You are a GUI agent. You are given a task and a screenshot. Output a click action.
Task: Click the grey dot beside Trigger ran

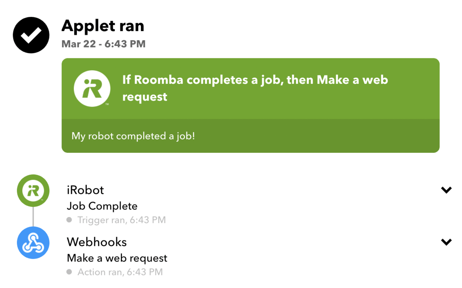[69, 220]
